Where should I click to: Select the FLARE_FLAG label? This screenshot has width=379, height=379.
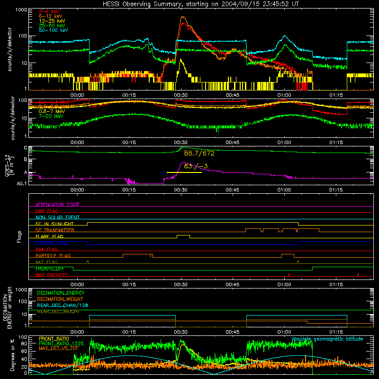point(49,236)
